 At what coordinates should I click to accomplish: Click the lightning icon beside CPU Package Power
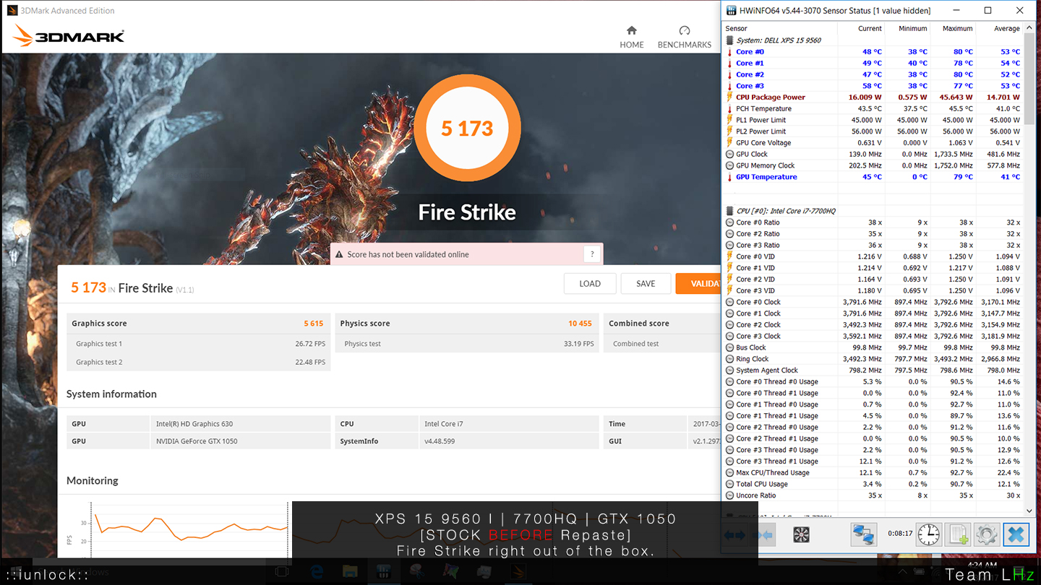click(729, 97)
